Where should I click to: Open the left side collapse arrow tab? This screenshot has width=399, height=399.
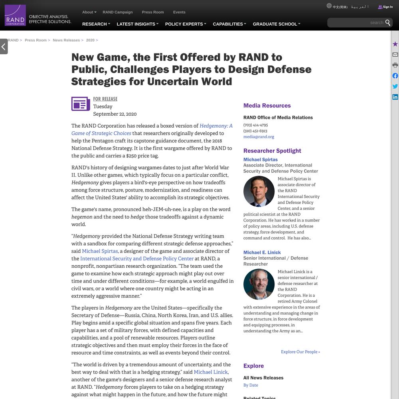point(4,46)
